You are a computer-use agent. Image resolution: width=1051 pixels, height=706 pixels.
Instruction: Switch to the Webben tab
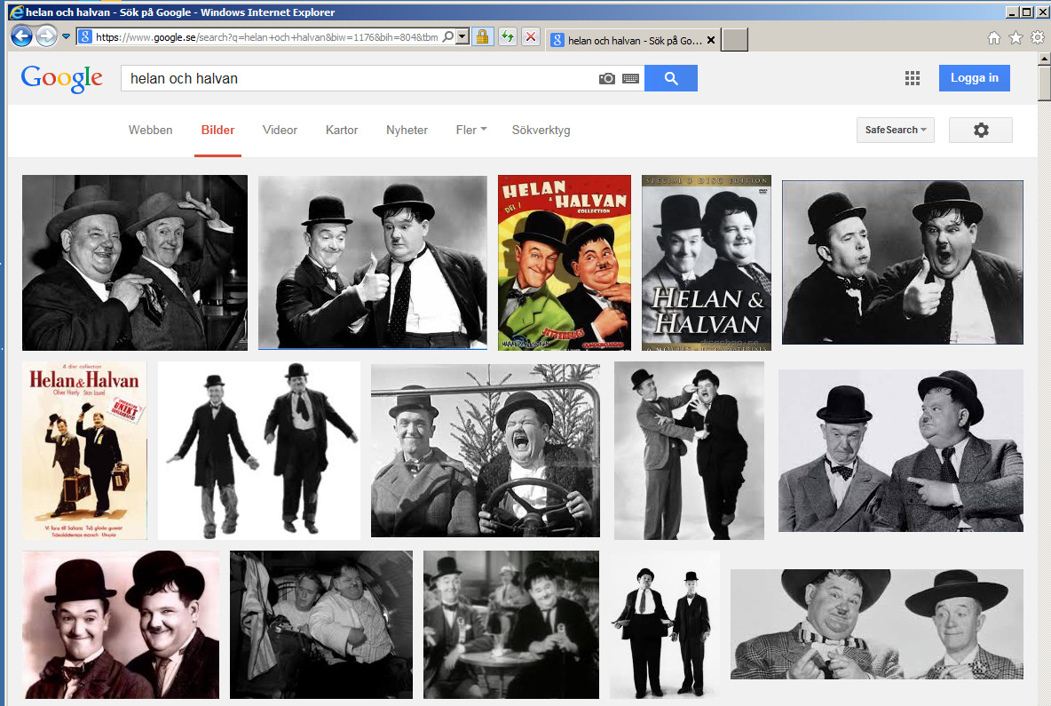150,130
